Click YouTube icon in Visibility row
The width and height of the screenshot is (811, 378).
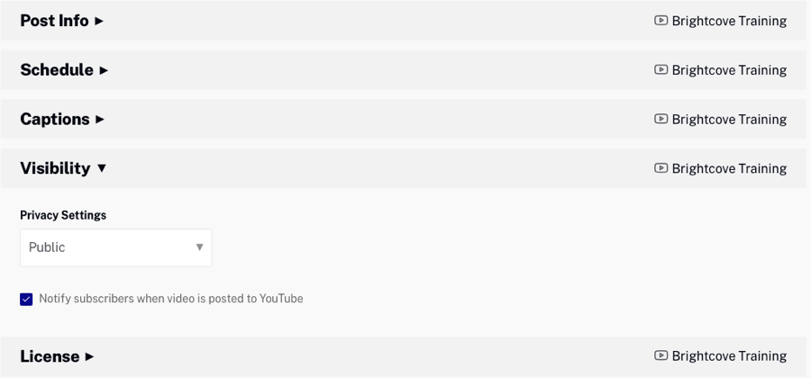pyautogui.click(x=661, y=168)
